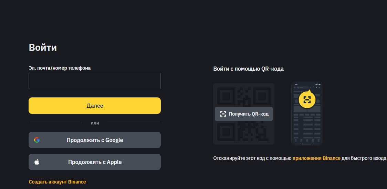Follow the приложения Binance link
Image resolution: width=387 pixels, height=189 pixels.
pos(316,158)
